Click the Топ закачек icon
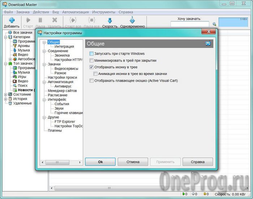 (10, 63)
